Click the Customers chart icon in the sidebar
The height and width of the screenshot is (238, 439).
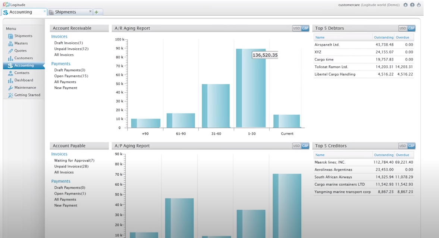(10, 58)
